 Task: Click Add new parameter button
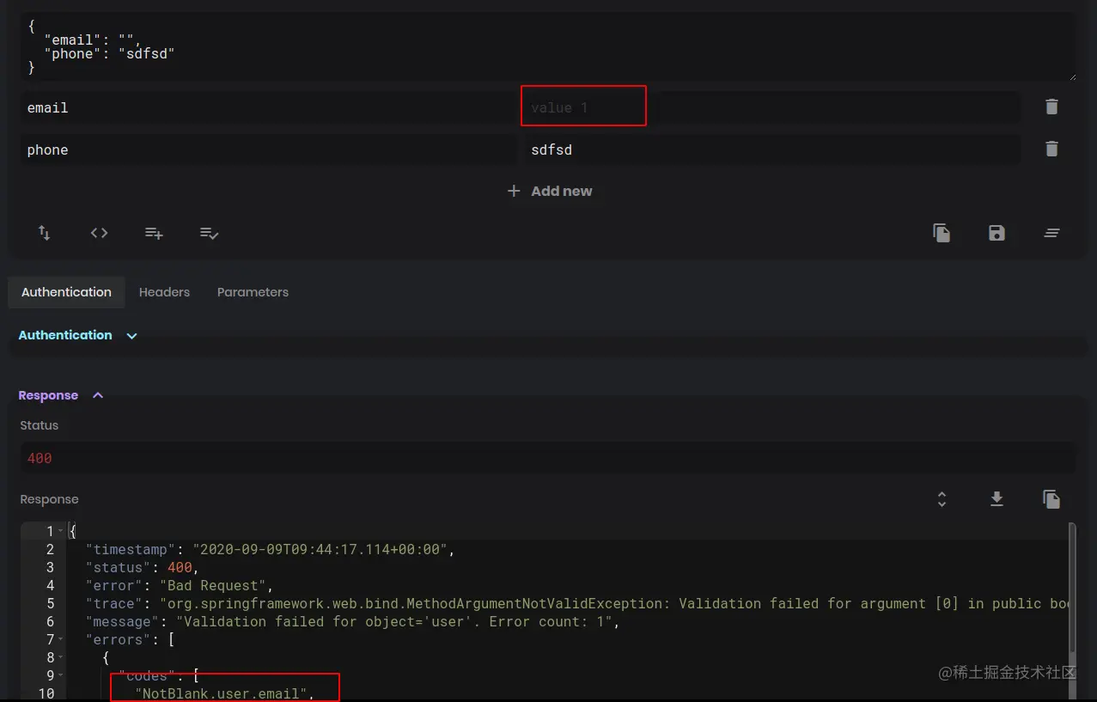click(550, 191)
